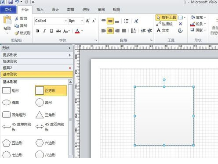The width and height of the screenshot is (218, 164).
Task: Click the text style A icon beside bullets
Action: (136, 21)
